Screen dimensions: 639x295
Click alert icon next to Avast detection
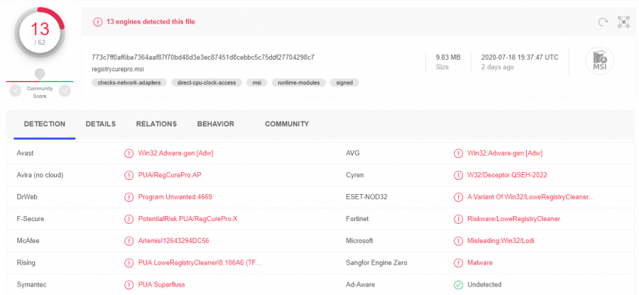tap(129, 154)
